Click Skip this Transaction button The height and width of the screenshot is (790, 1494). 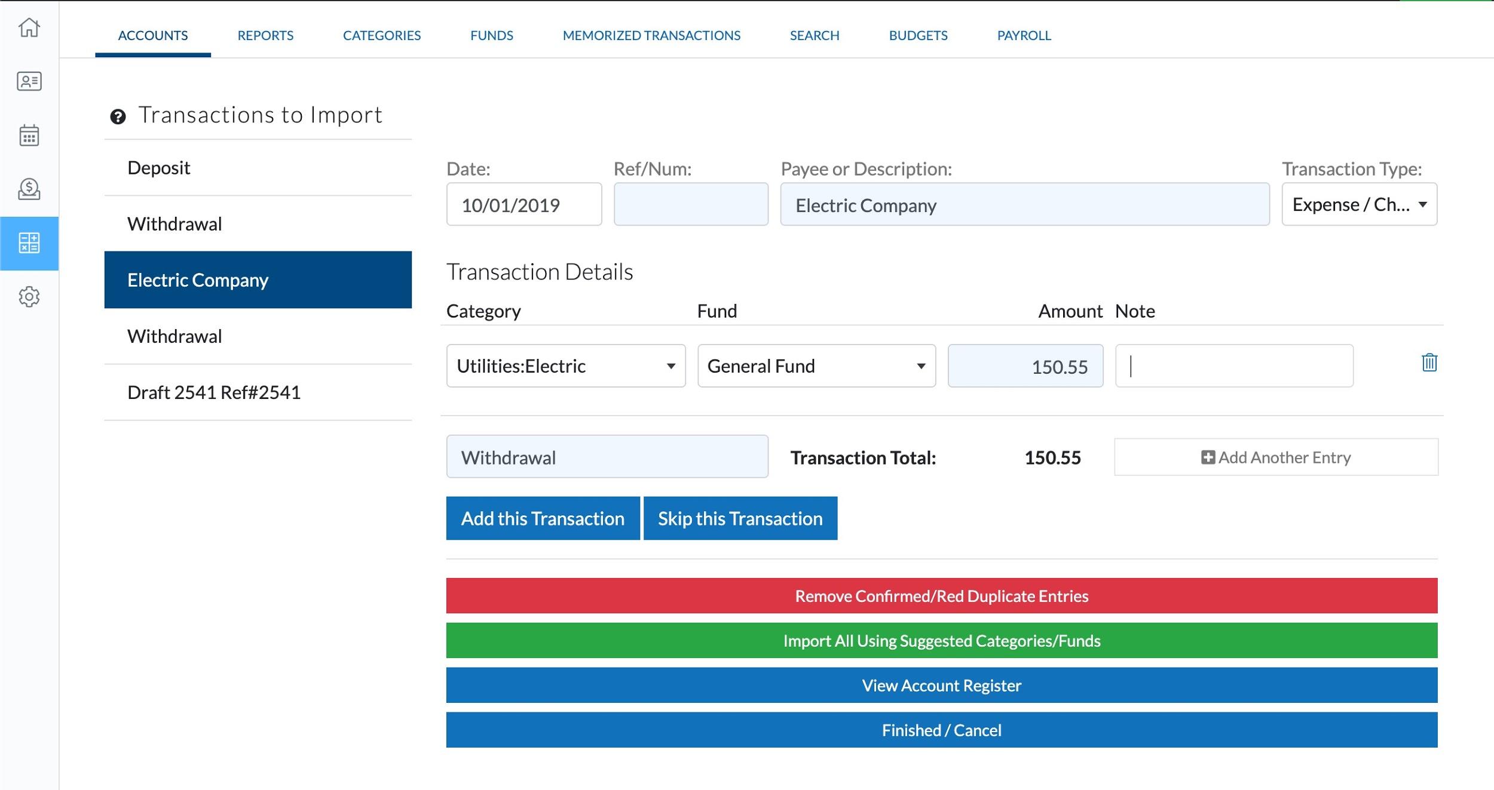[x=741, y=518]
